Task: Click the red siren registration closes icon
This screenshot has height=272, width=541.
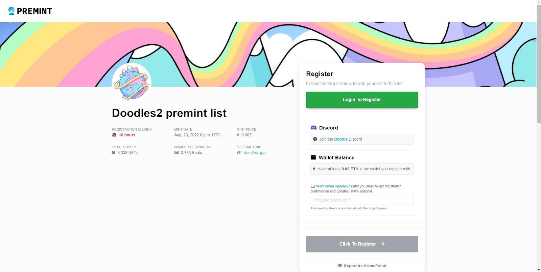Action: coord(114,135)
